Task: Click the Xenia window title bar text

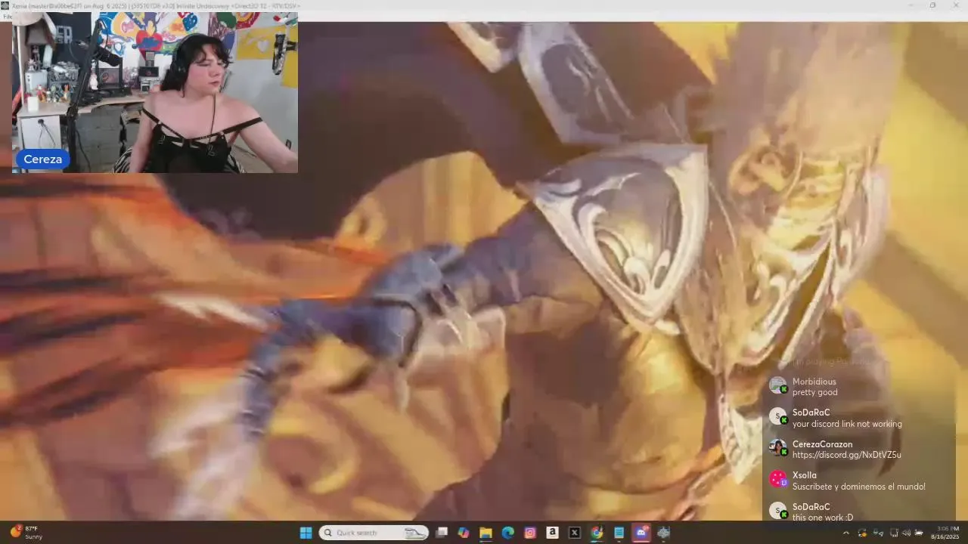Action: click(157, 5)
